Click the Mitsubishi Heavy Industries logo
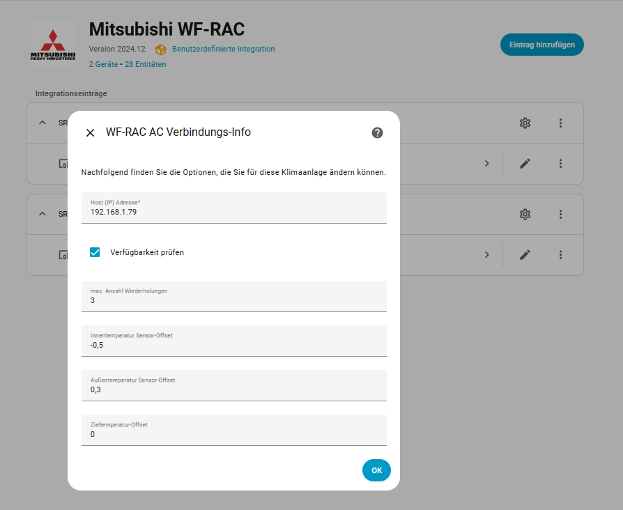 pyautogui.click(x=53, y=45)
